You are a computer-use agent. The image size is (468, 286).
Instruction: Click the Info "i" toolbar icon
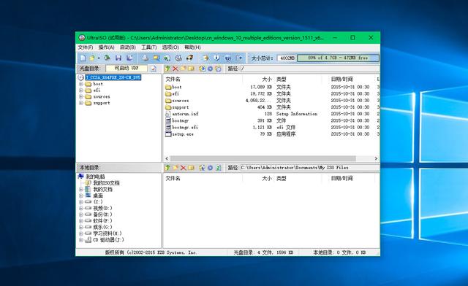(x=216, y=58)
